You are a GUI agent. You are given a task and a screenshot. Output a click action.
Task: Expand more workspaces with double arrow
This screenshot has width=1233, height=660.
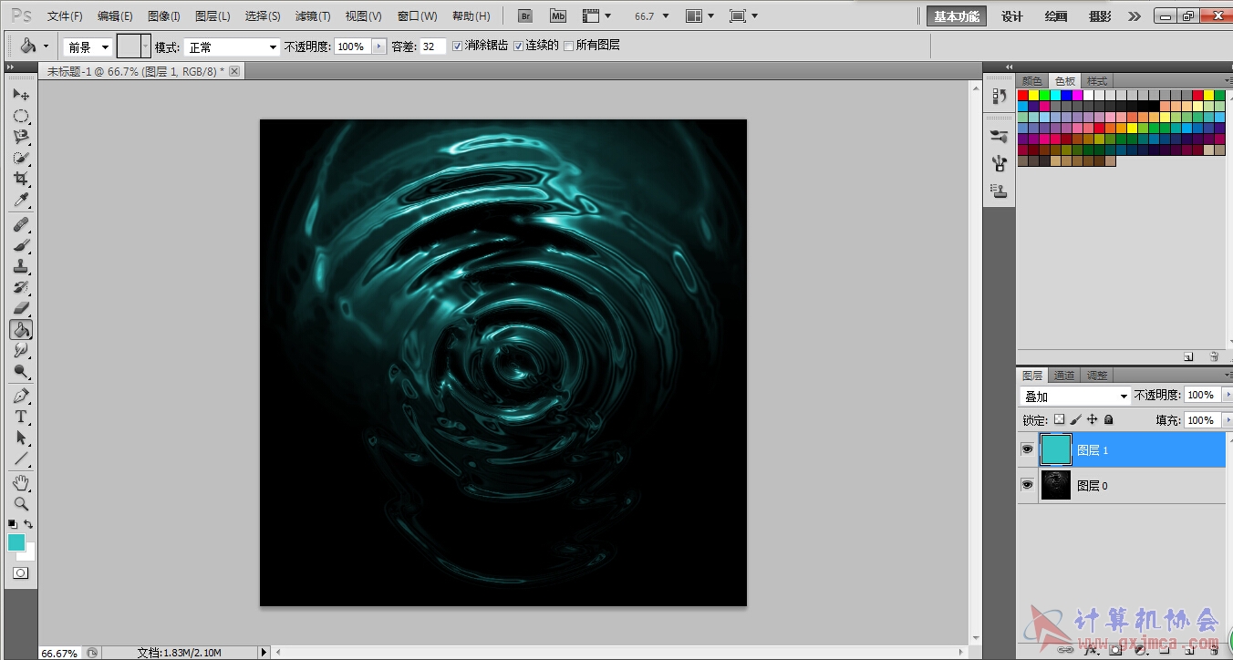pos(1135,16)
